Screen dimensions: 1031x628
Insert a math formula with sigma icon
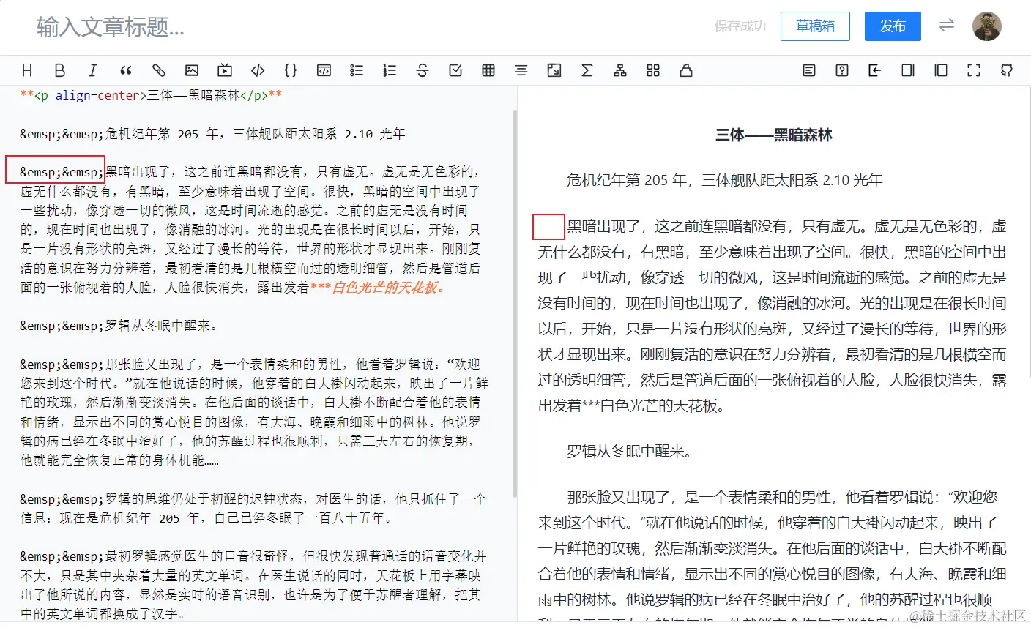point(587,70)
